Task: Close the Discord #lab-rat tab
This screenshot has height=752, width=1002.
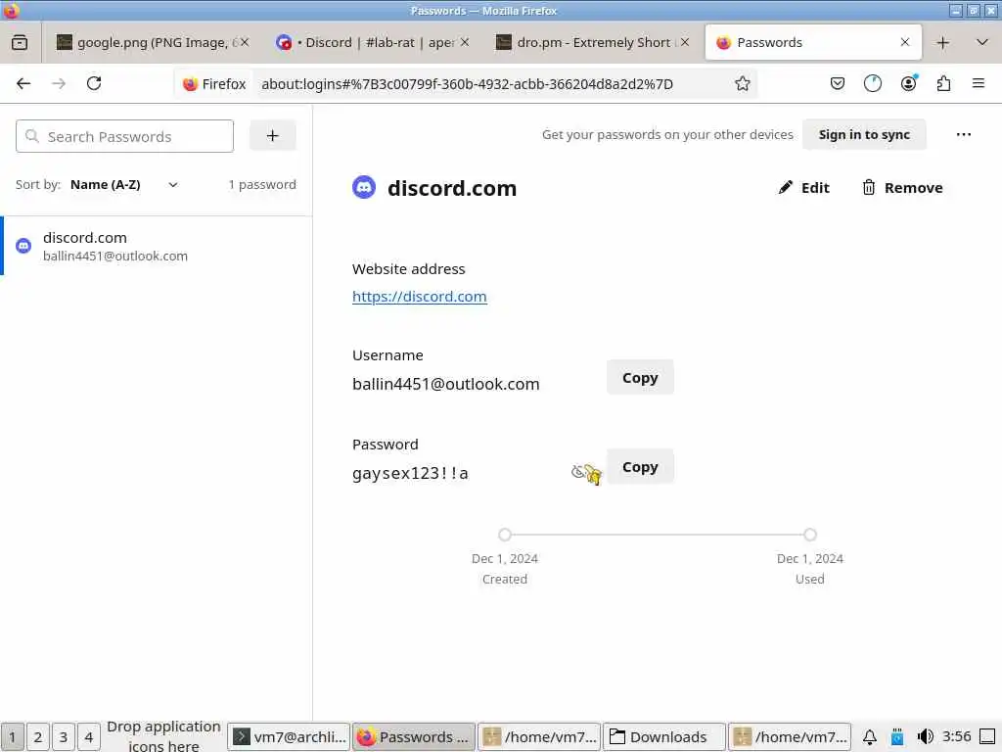Action: 465,42
